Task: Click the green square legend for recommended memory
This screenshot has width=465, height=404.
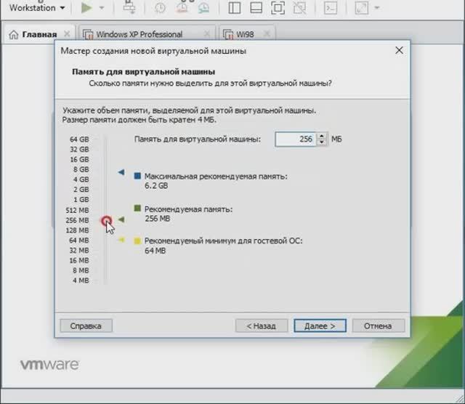Action: click(x=137, y=209)
